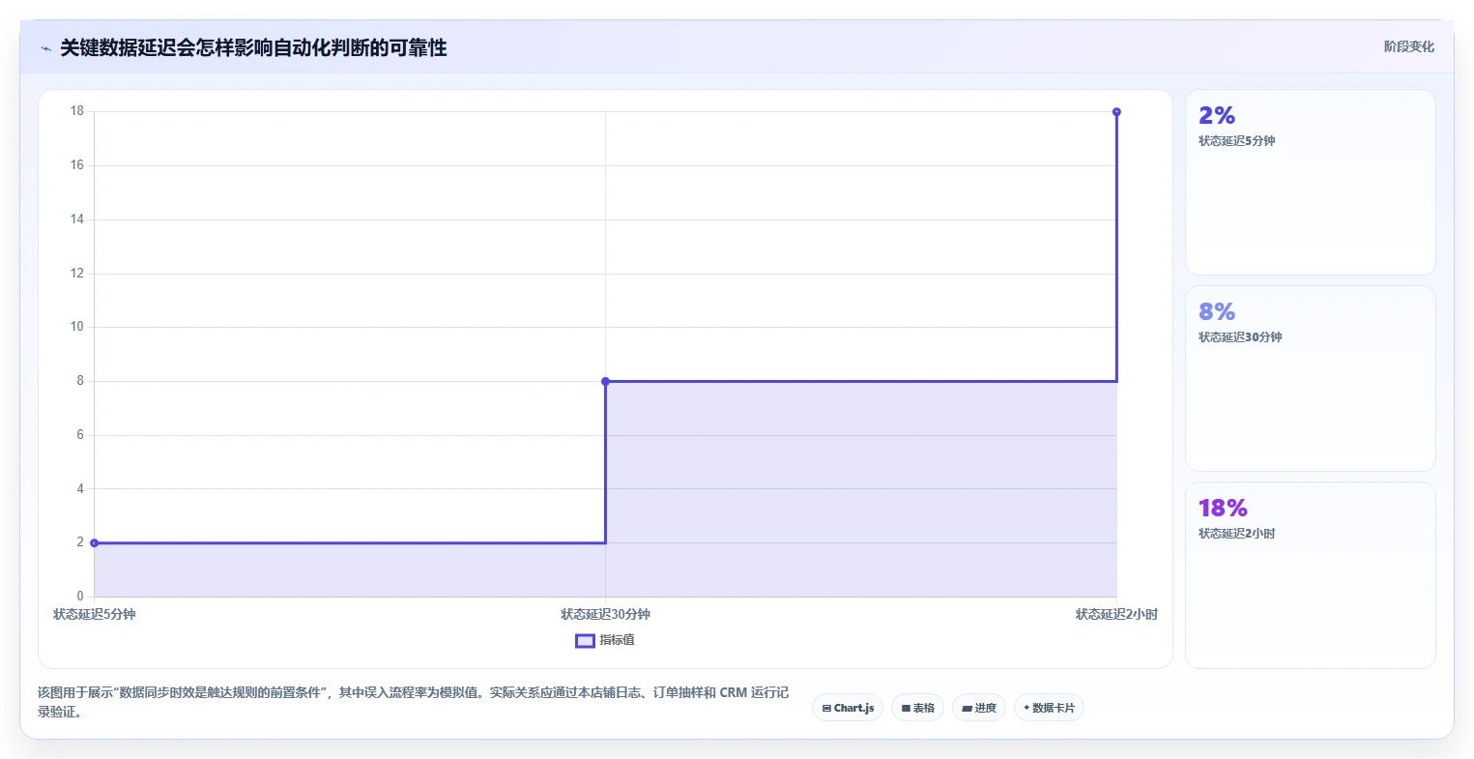Click the chart title 关键数据延迟会怎样影响自动化判断的可靠性
The height and width of the screenshot is (759, 1474).
coord(253,48)
